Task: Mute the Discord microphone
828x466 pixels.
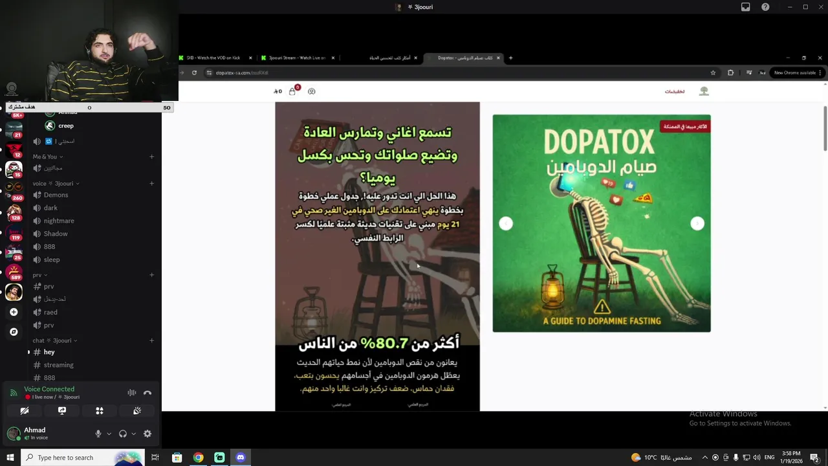Action: tap(98, 434)
